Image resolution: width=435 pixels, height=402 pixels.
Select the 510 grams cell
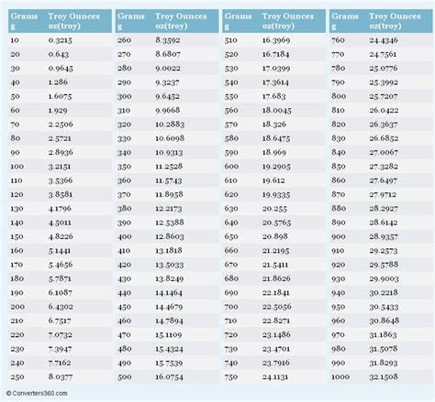tap(231, 40)
